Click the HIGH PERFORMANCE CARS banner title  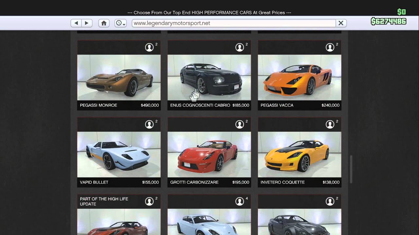[x=209, y=13]
